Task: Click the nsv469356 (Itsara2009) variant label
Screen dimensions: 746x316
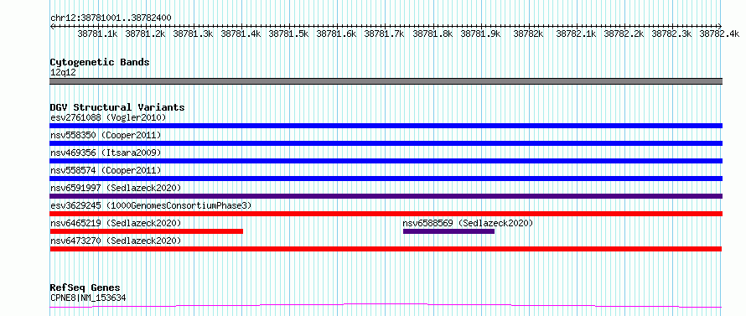Action: (106, 153)
